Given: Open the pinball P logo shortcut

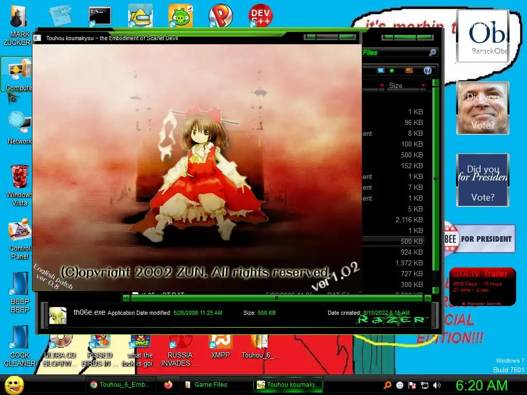Looking at the screenshot, I should (220, 16).
